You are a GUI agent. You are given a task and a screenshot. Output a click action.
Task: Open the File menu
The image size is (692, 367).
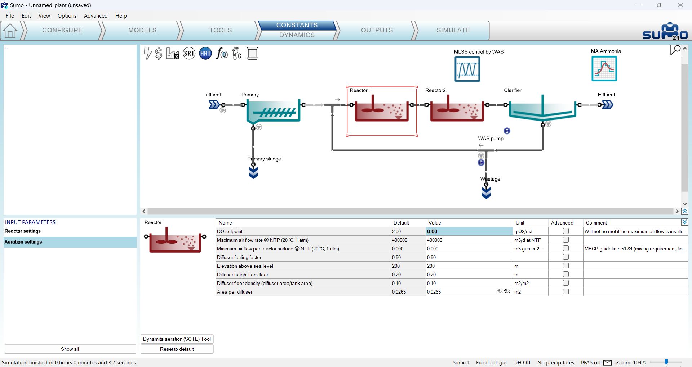pyautogui.click(x=10, y=16)
